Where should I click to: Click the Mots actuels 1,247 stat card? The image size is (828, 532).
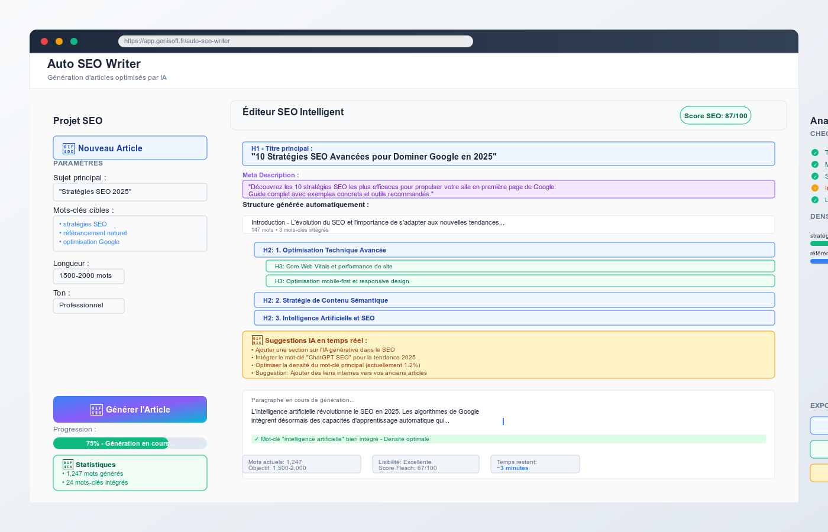302,464
